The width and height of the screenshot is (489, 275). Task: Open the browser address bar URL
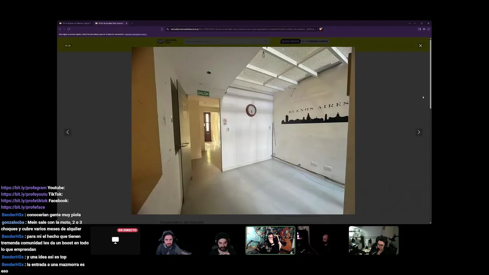pyautogui.click(x=243, y=29)
